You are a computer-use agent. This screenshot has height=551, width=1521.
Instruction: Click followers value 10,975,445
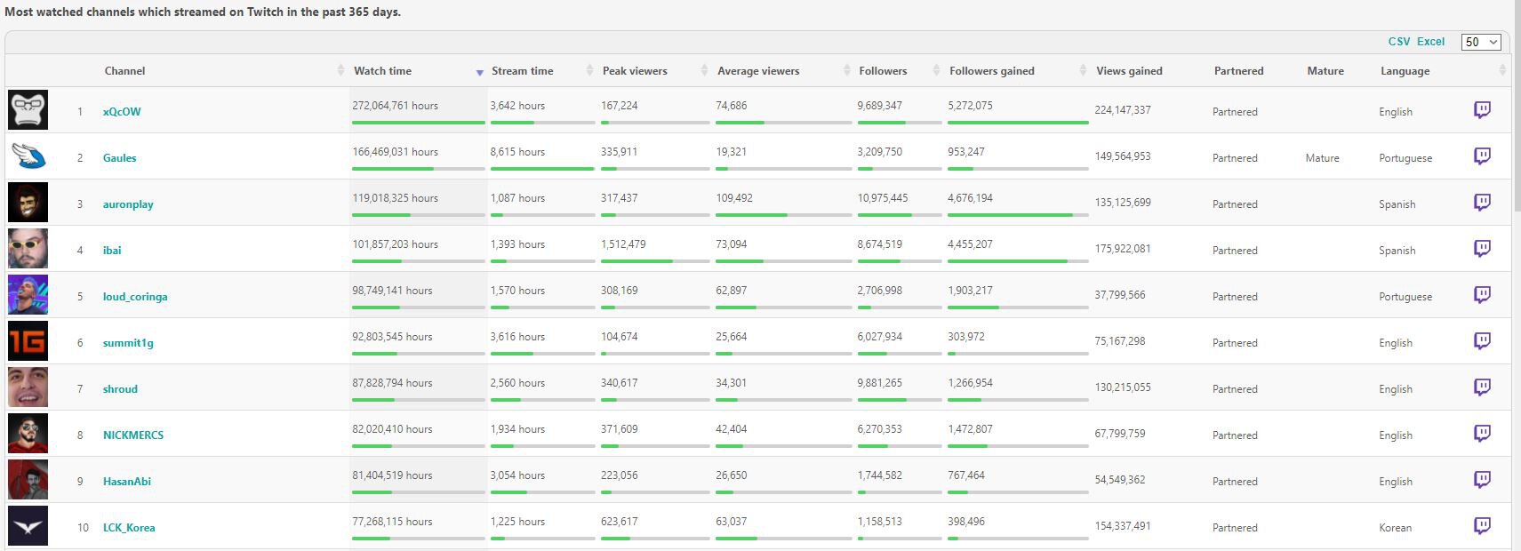pyautogui.click(x=883, y=198)
